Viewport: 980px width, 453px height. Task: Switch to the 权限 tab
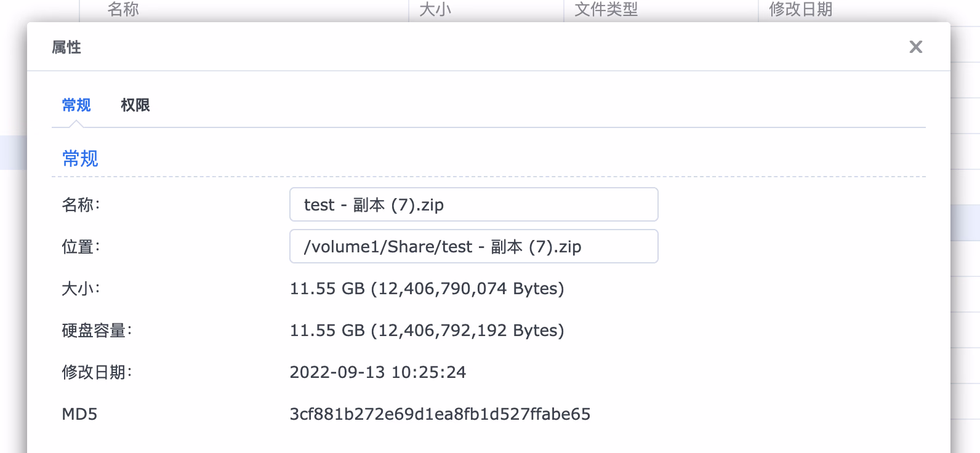pos(135,105)
